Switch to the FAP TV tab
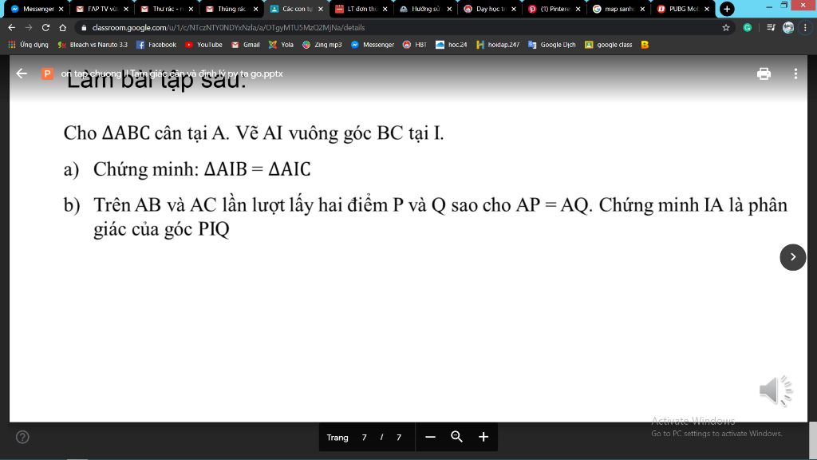The width and height of the screenshot is (817, 460). pyautogui.click(x=102, y=9)
